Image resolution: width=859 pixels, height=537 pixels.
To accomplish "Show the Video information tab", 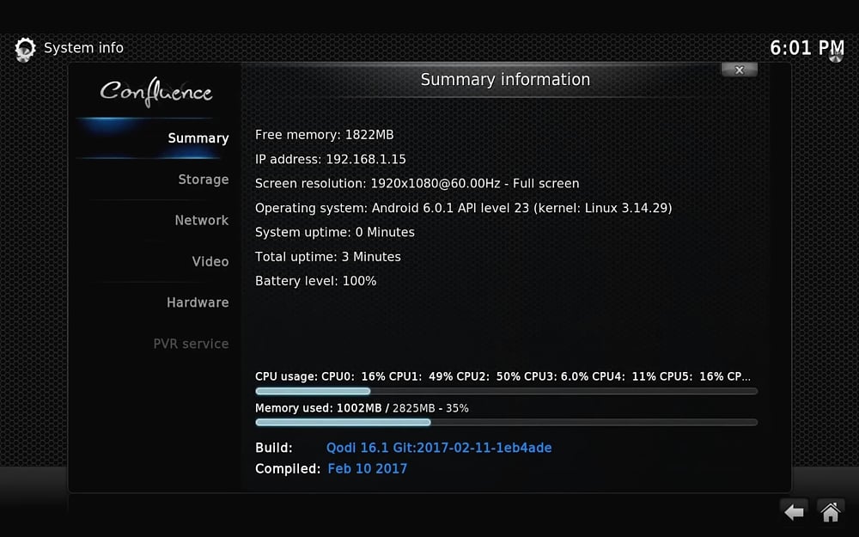I will pos(210,262).
